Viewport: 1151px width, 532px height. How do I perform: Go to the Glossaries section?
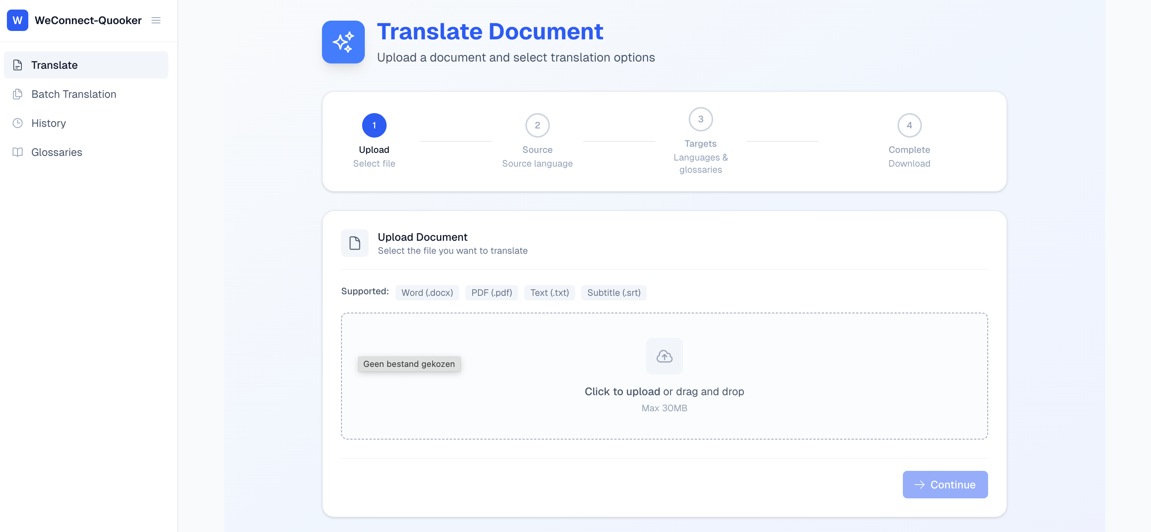click(x=56, y=152)
